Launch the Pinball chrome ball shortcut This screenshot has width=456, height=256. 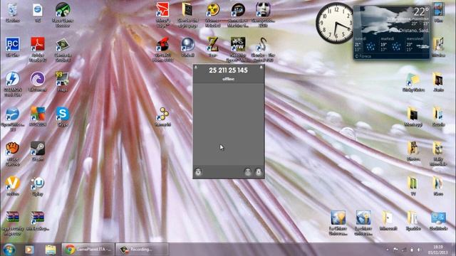188,46
